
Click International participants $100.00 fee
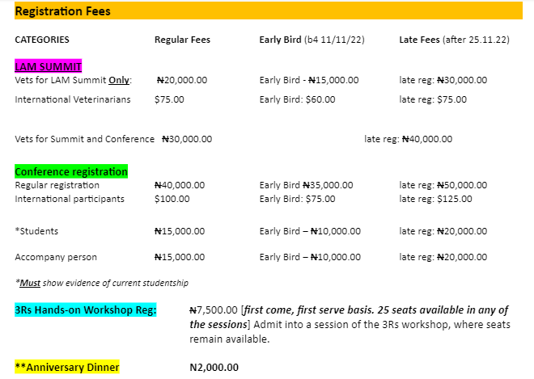pyautogui.click(x=172, y=199)
